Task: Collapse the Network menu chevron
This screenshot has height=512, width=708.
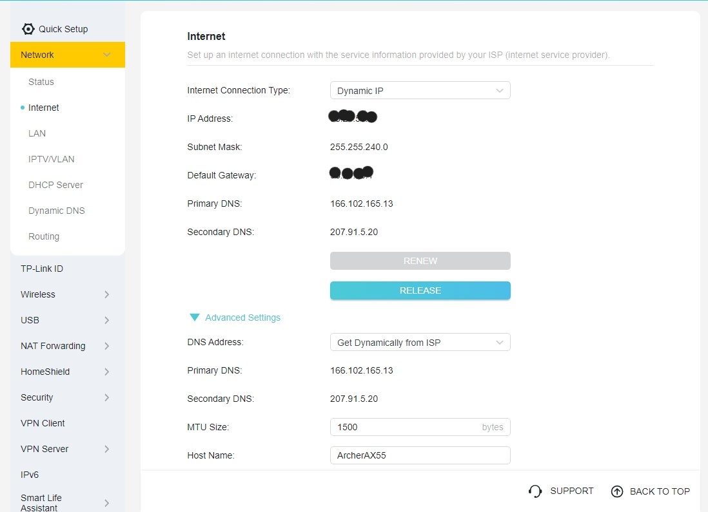Action: click(x=106, y=55)
